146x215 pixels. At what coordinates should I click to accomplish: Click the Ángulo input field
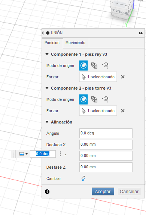point(106,133)
